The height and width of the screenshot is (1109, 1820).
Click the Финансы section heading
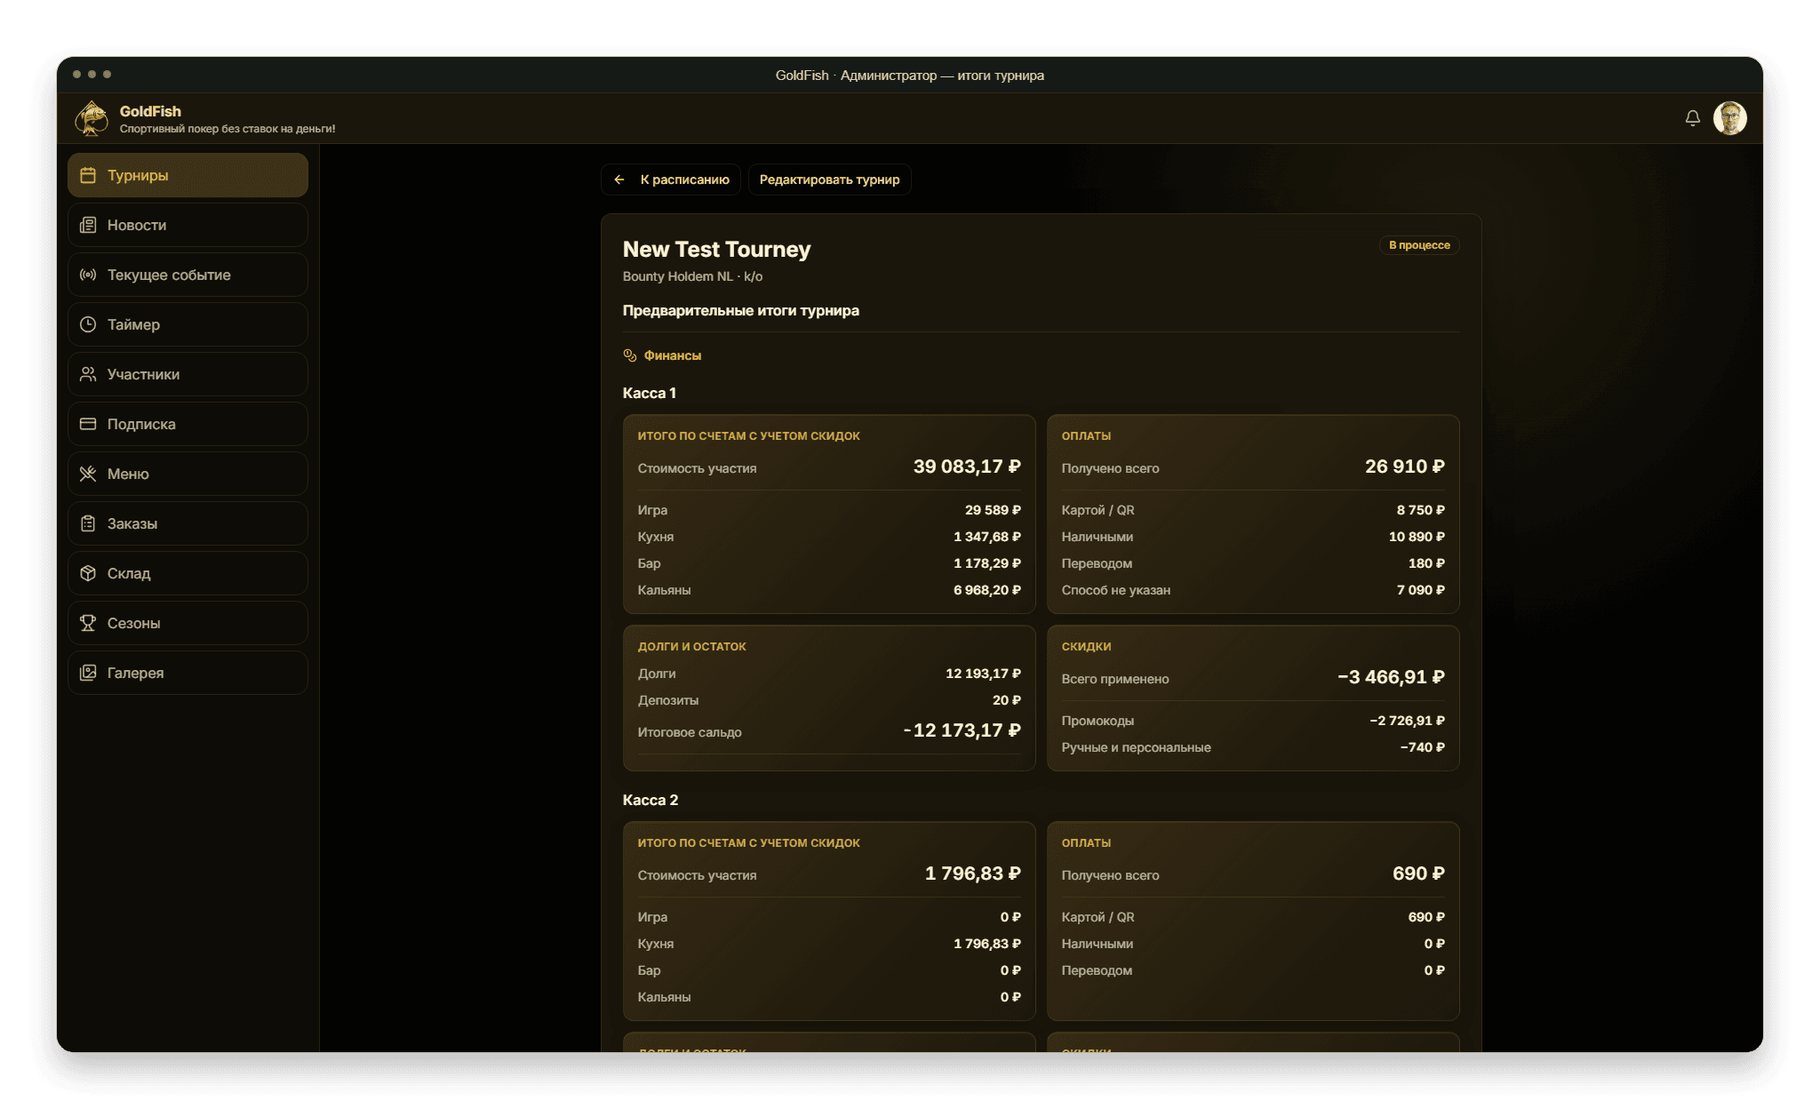tap(673, 355)
